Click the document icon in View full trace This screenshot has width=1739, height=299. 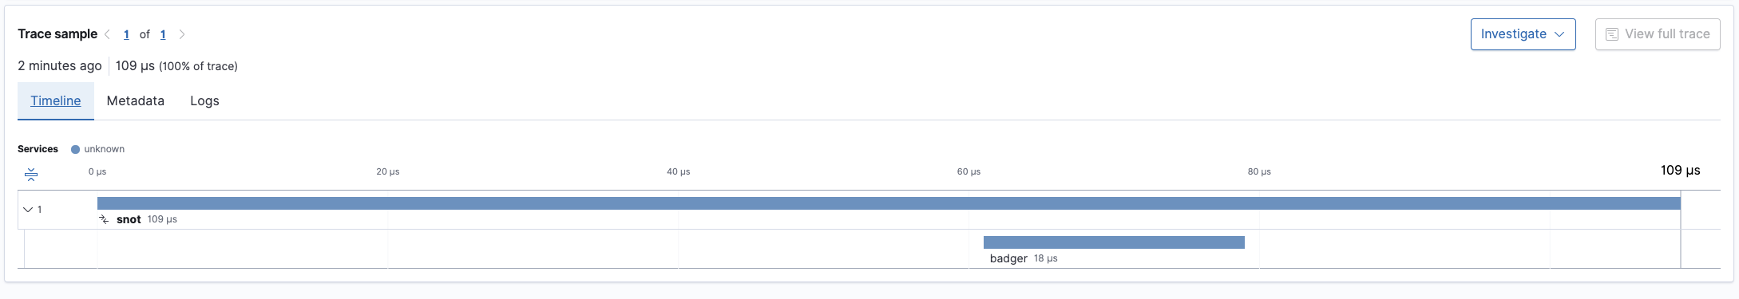coord(1612,34)
